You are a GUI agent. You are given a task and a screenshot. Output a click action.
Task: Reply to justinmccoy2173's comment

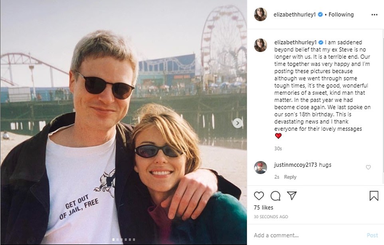(x=290, y=177)
